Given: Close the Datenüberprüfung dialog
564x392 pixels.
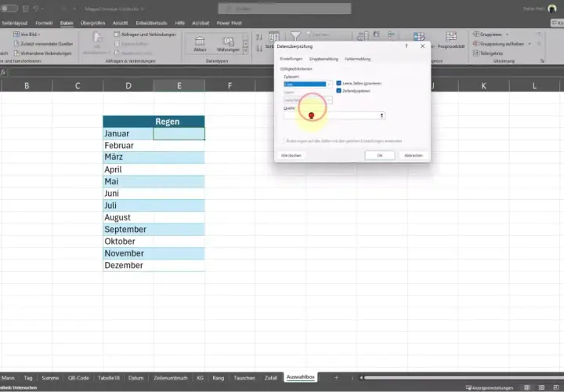Looking at the screenshot, I should (x=423, y=46).
